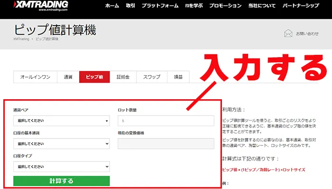
Task: Switch to the 証拠金 tab
Action: click(123, 77)
